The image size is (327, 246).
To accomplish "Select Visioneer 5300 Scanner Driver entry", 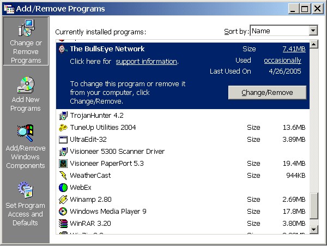I will (183, 152).
